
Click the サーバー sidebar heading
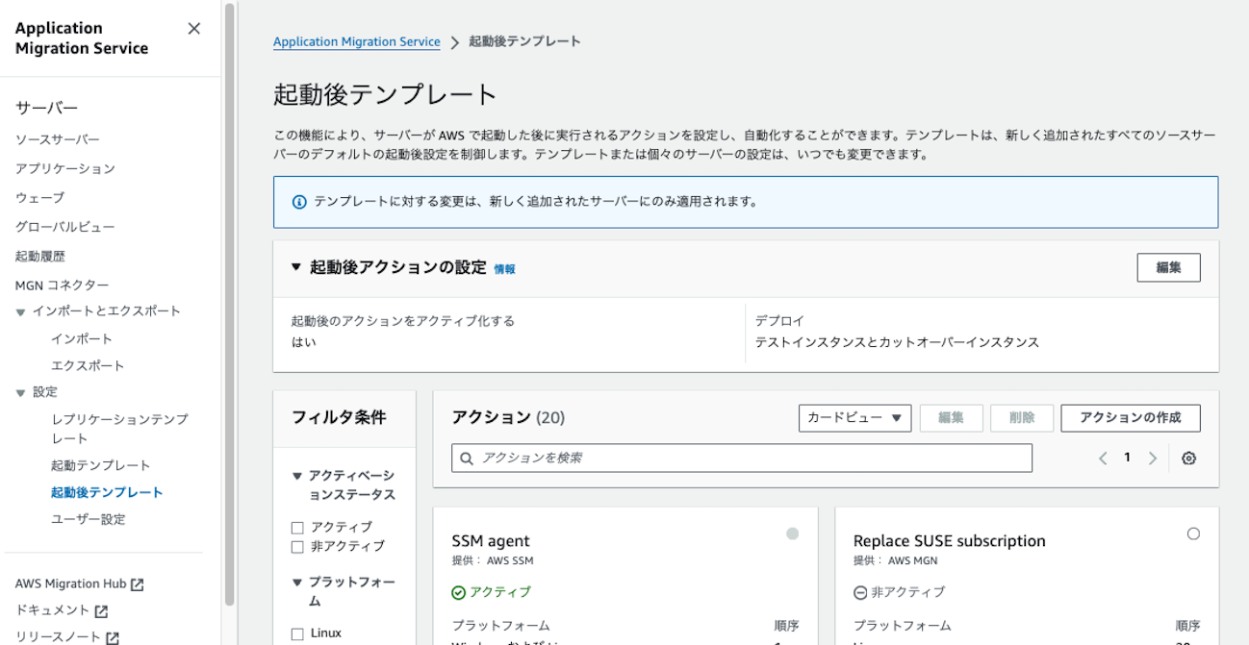point(46,109)
